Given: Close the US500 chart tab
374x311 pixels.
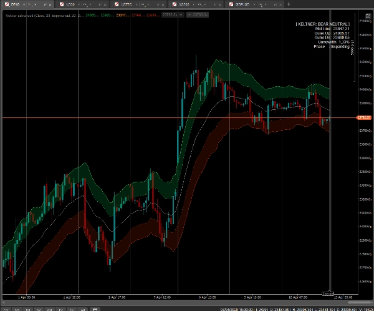Looking at the screenshot, I should (x=218, y=4).
